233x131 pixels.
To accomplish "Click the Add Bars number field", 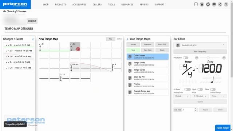I will (x=188, y=110).
